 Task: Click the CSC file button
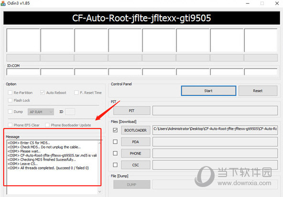pyautogui.click(x=135, y=165)
